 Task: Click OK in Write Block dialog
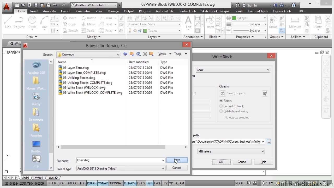point(221,162)
